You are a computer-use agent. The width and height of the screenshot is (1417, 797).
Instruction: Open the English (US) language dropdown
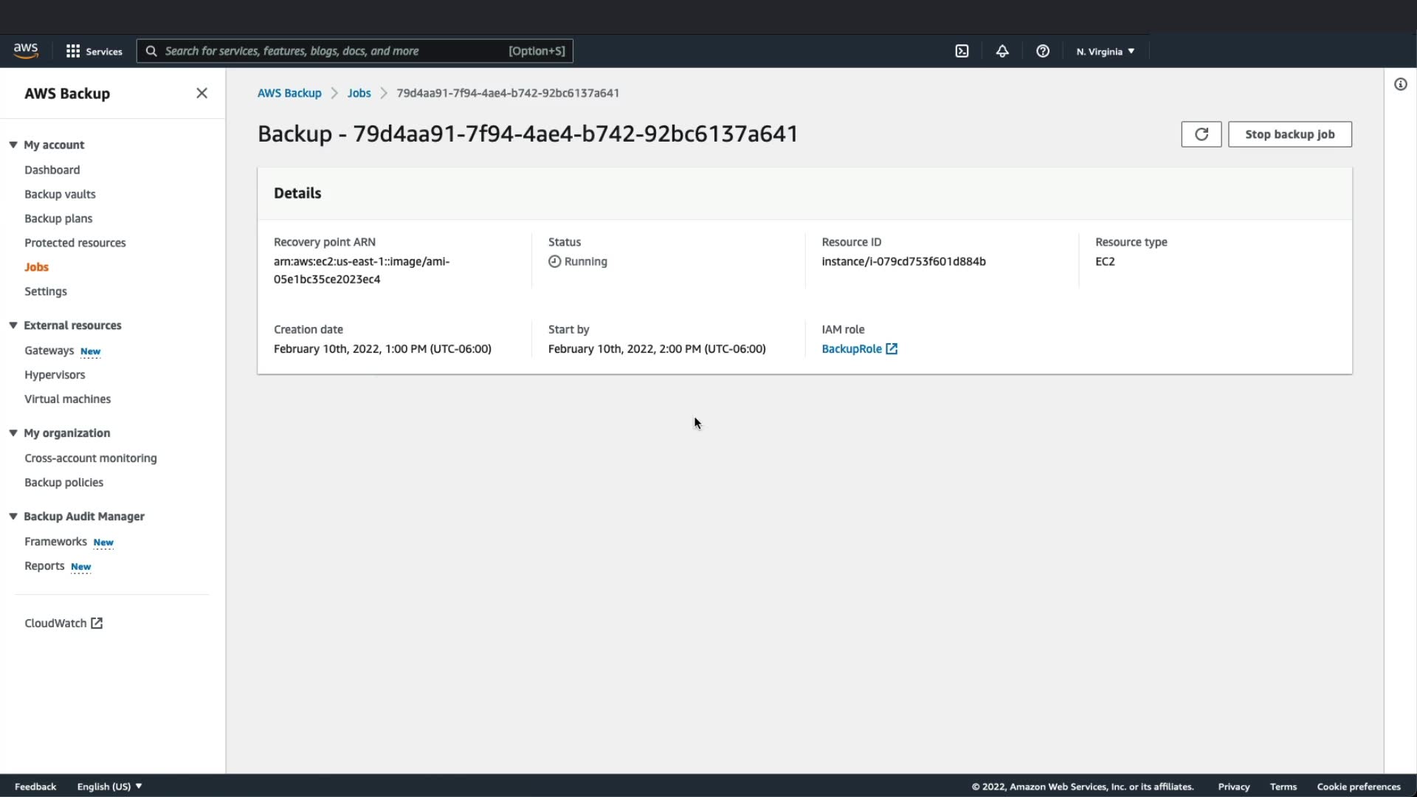[x=109, y=787]
